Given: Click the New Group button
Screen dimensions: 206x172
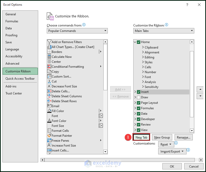Looking at the screenshot, I should pyautogui.click(x=162, y=137).
